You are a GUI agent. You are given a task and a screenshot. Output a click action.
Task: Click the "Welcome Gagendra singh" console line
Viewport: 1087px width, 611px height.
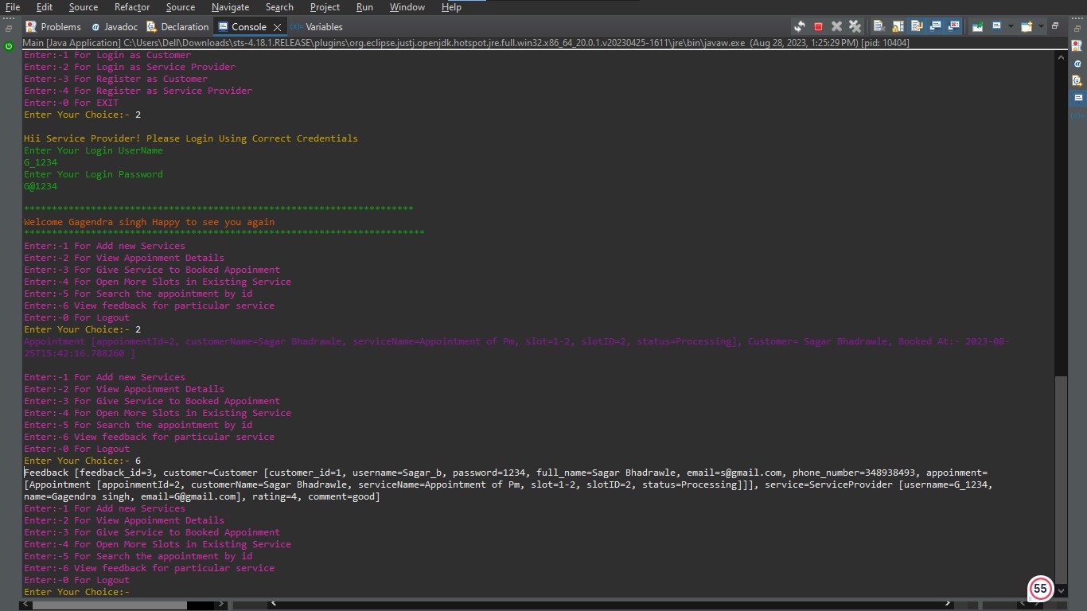pos(149,222)
